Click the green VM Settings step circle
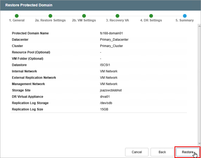This screenshot has height=158, width=201. click(x=84, y=16)
